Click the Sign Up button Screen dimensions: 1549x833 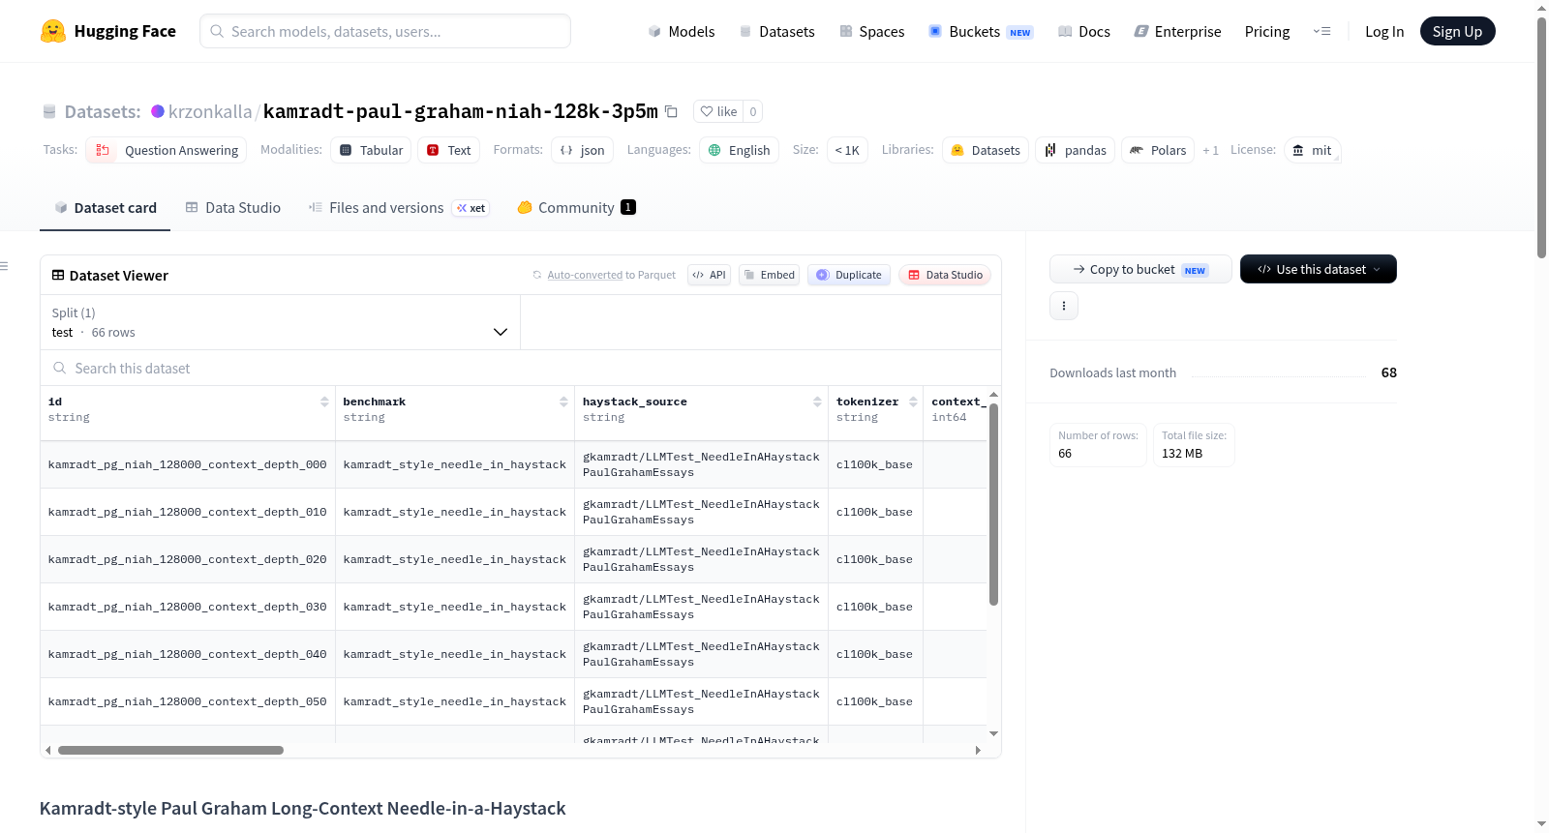pyautogui.click(x=1458, y=31)
